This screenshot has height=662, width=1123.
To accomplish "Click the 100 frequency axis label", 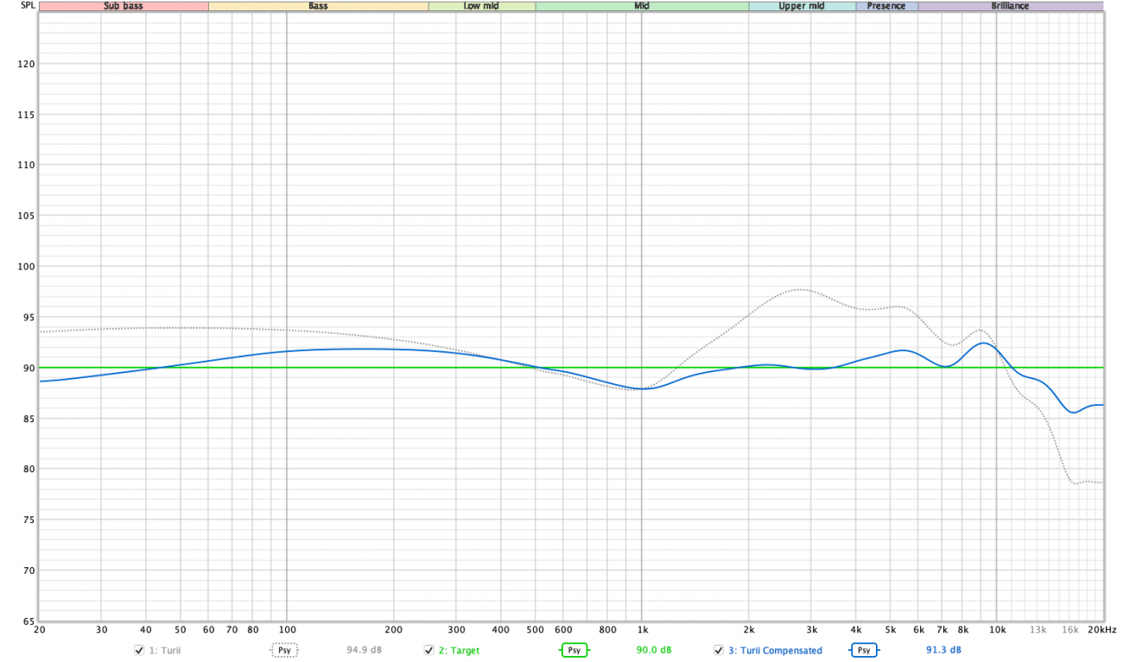I will tap(286, 630).
